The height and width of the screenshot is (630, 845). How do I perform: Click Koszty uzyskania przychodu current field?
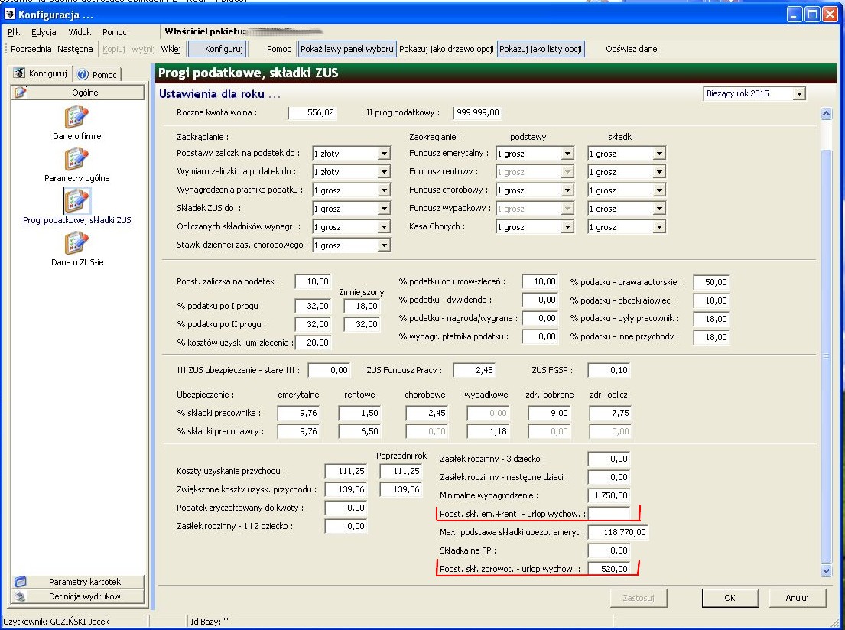click(346, 471)
